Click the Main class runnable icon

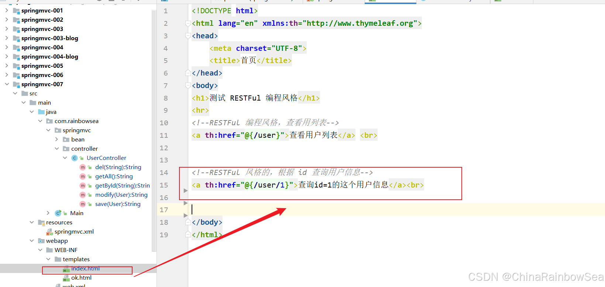(58, 213)
